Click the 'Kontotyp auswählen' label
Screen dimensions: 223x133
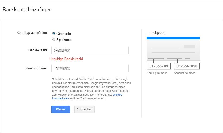32,33
